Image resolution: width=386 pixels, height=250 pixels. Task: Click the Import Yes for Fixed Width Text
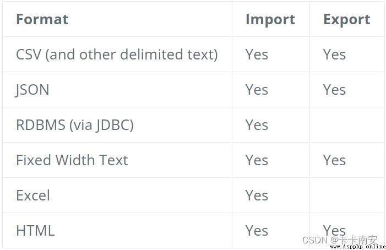(x=257, y=160)
